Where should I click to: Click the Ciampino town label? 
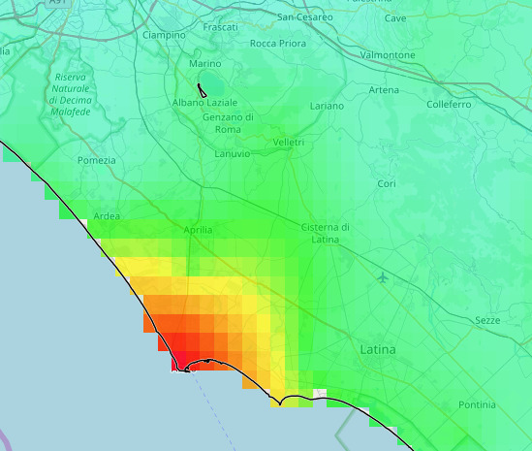tap(164, 35)
